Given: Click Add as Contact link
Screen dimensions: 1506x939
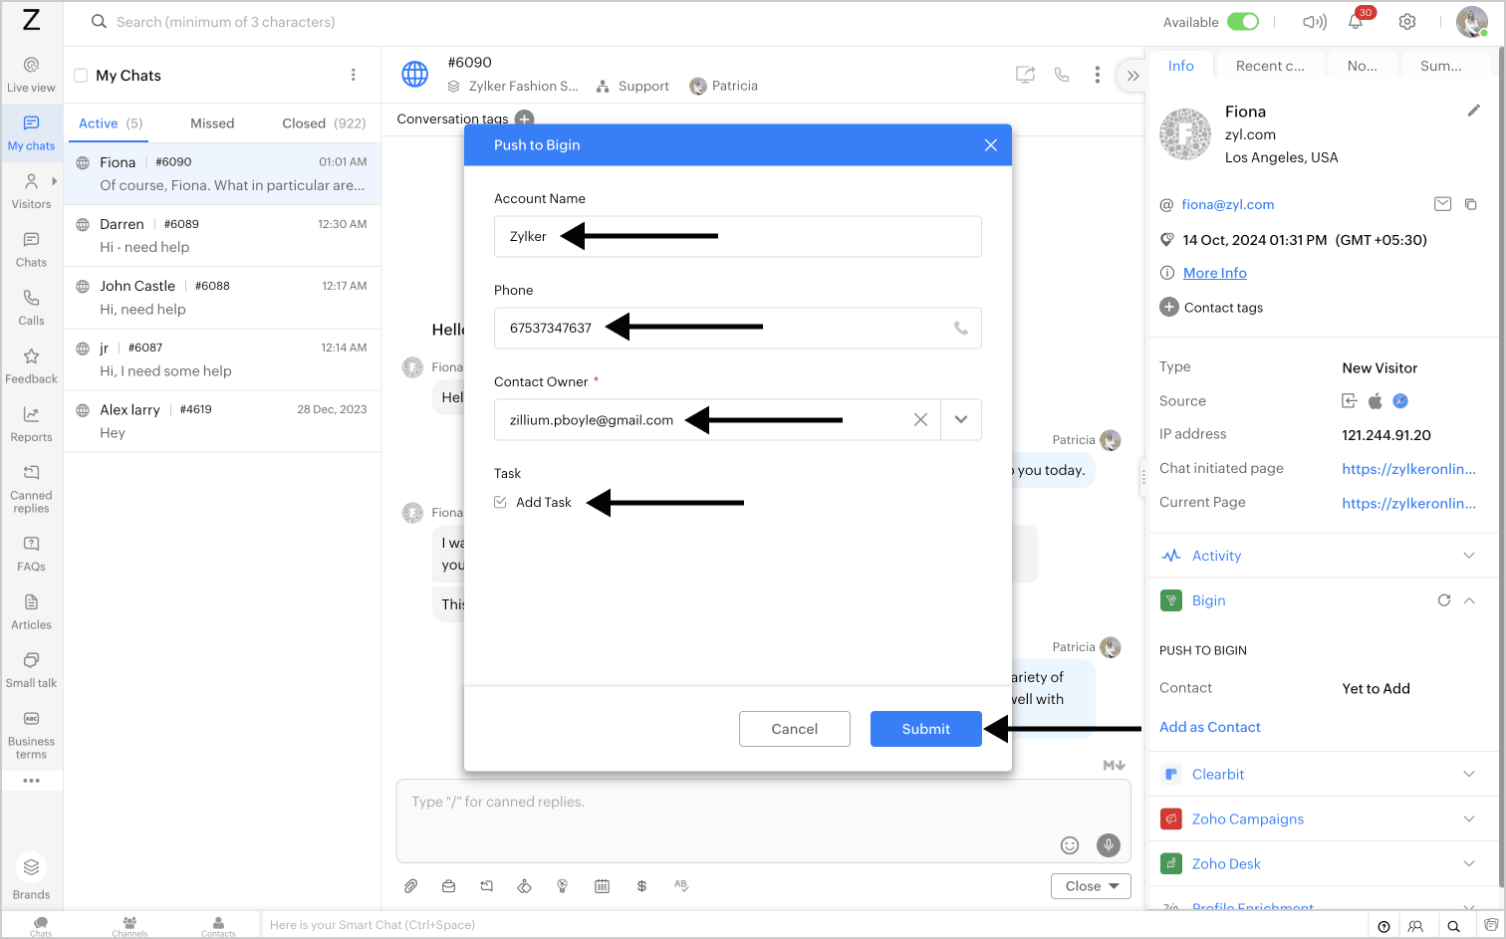Looking at the screenshot, I should pyautogui.click(x=1210, y=727).
